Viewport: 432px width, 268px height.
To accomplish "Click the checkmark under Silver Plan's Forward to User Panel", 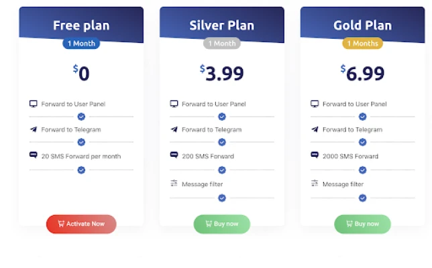I will [x=222, y=117].
